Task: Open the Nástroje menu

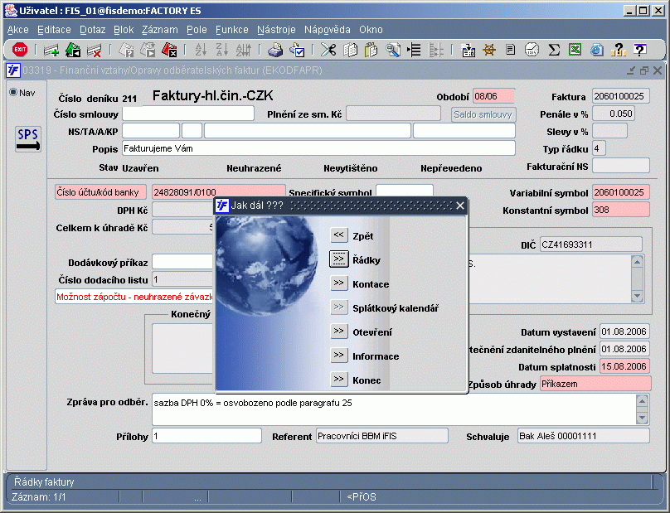Action: 276,30
